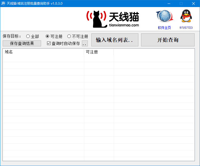
Task: Click the QQ penguin icon
Action: [x=186, y=16]
